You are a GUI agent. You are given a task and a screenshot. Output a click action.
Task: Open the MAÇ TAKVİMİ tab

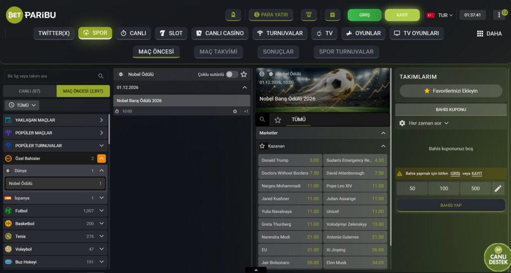click(219, 52)
